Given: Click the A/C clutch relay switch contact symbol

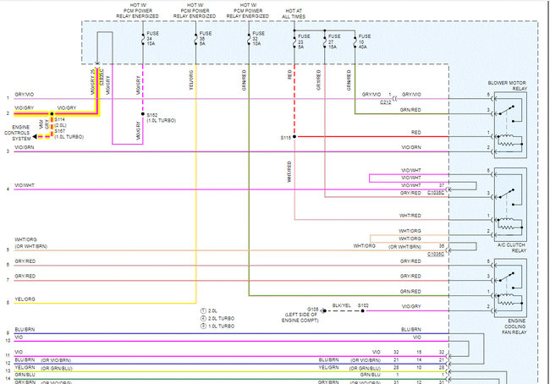Looking at the screenshot, I should (508, 195).
